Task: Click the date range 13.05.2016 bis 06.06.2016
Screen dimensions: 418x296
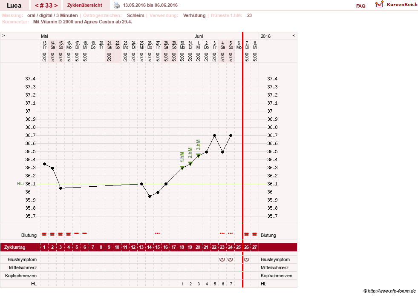Action: click(150, 5)
